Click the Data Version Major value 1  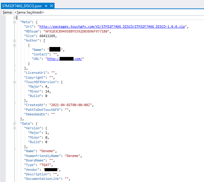coord(46,133)
